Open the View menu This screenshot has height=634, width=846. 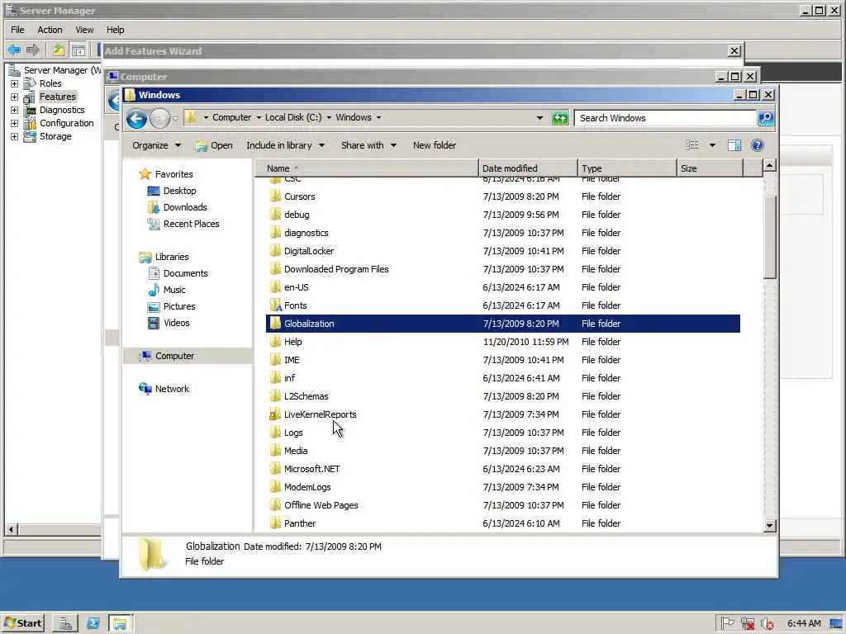[84, 30]
